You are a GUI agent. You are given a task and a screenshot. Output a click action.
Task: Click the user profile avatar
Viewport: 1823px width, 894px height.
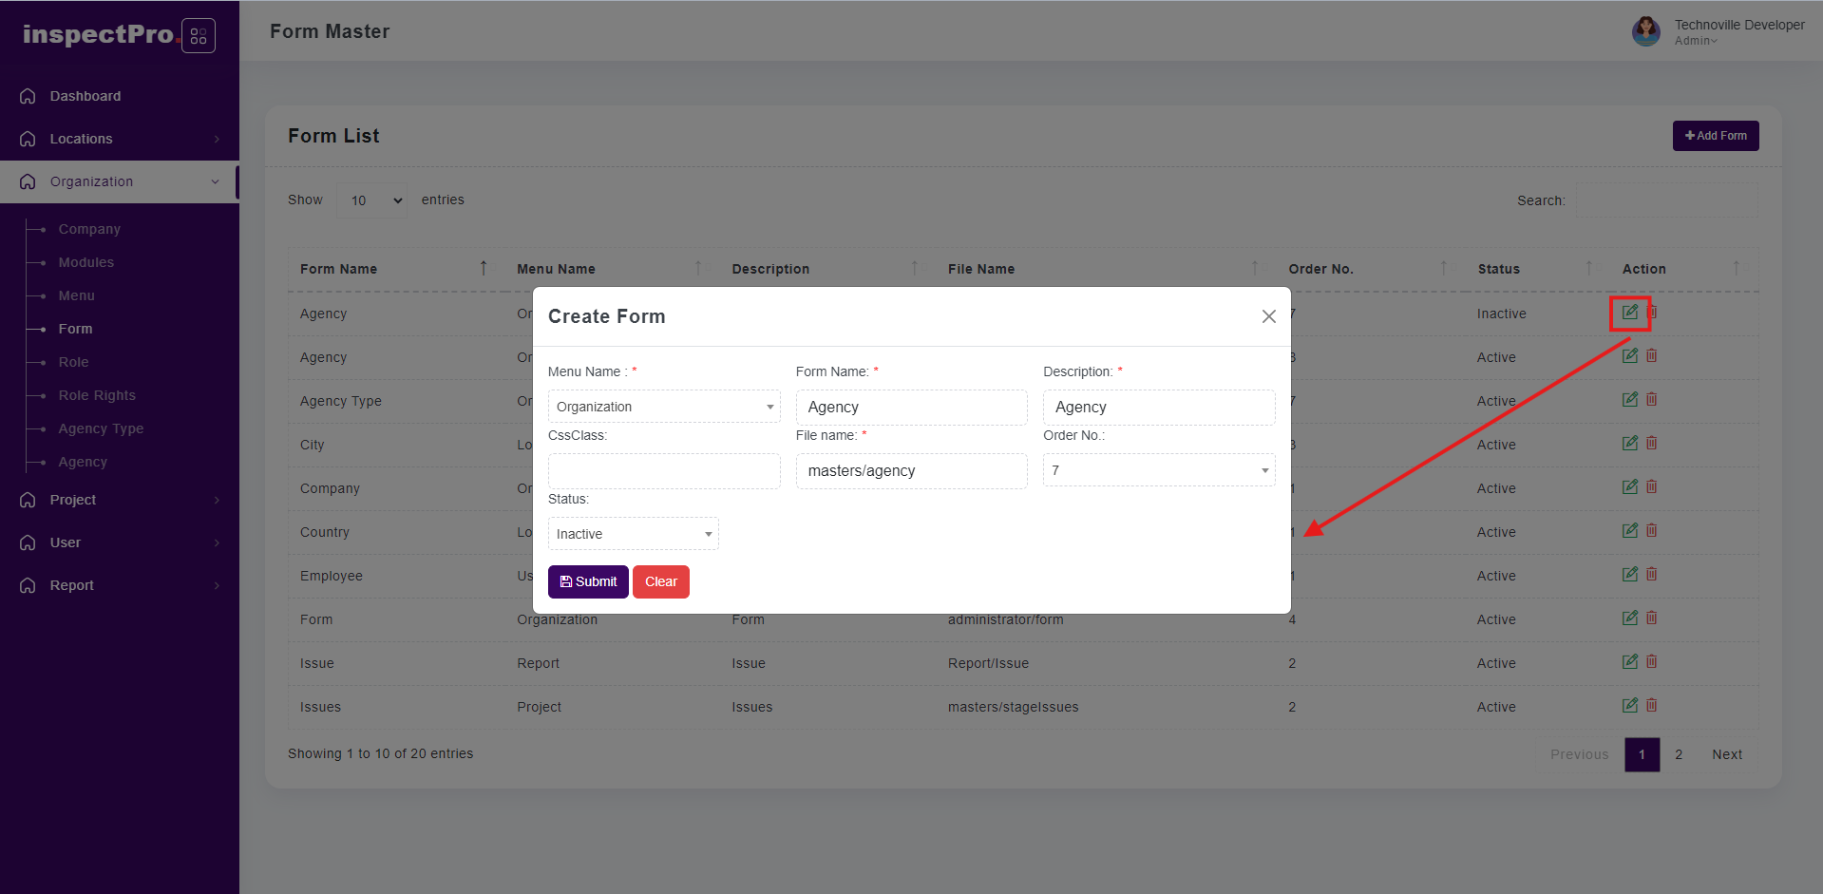[x=1645, y=31]
